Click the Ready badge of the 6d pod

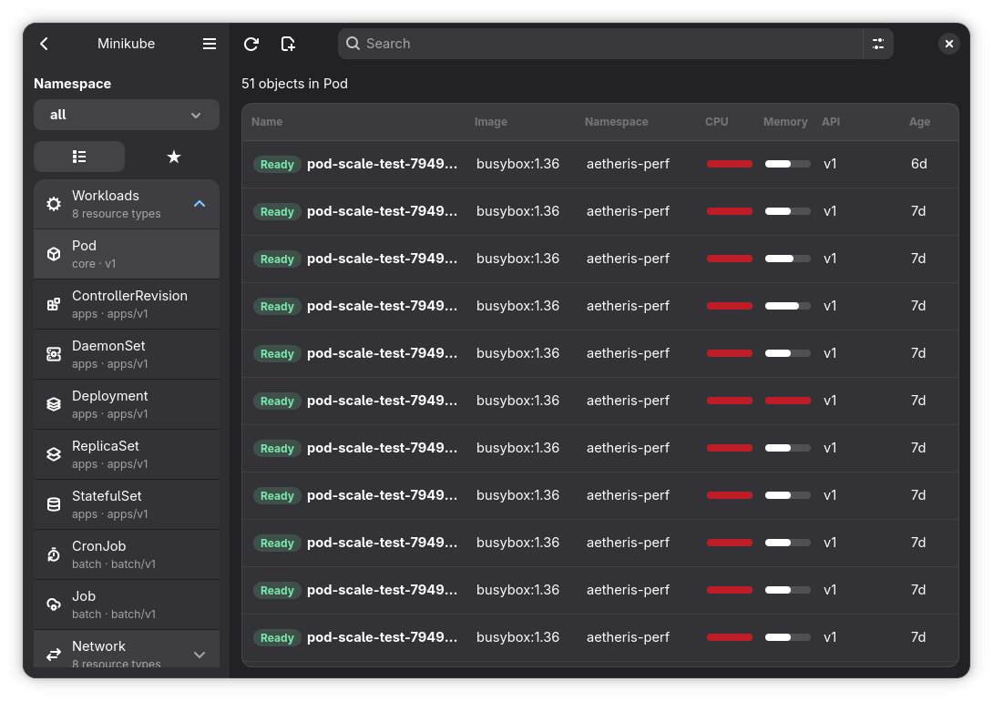277,165
